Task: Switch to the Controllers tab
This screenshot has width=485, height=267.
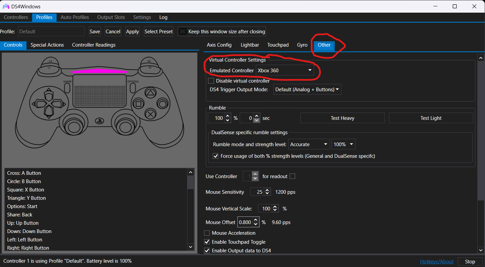Action: (x=16, y=17)
